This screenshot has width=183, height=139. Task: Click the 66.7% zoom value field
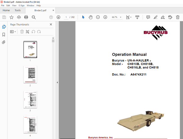[115, 17]
